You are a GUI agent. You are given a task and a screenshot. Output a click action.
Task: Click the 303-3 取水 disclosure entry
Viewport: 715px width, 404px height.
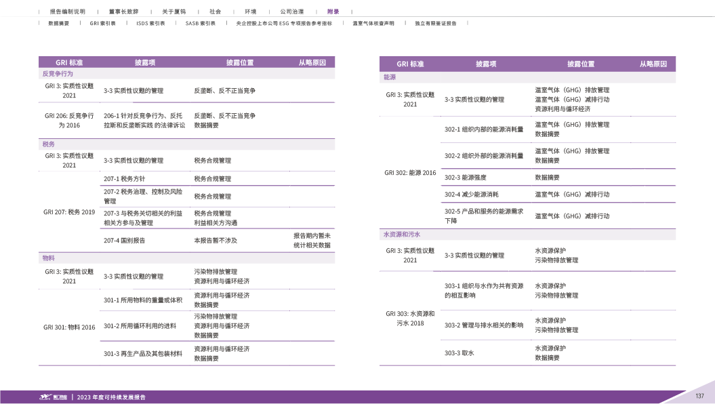coord(459,353)
